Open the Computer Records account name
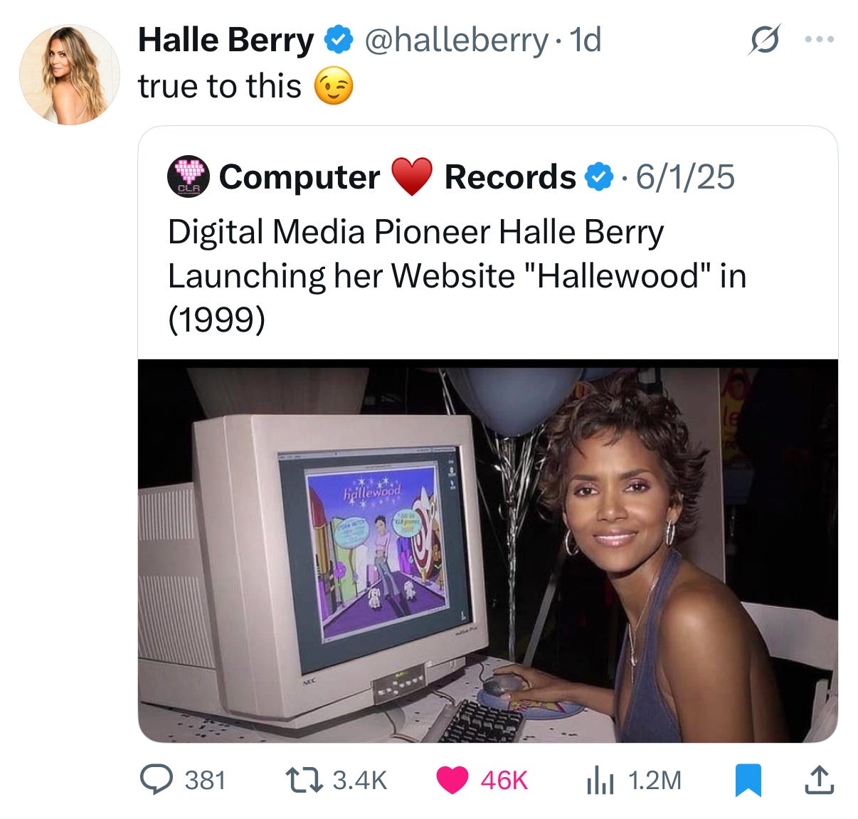The image size is (858, 819). (398, 177)
